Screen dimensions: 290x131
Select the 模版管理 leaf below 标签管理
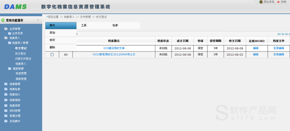pos(21,79)
